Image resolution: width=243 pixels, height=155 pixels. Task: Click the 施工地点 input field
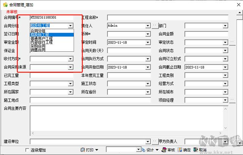pyautogui.click(x=90, y=100)
